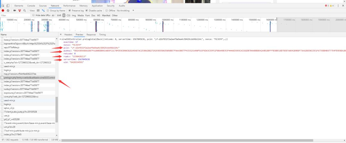This screenshot has height=143, width=346.
Task: Click the Name column header
Action: point(29,35)
